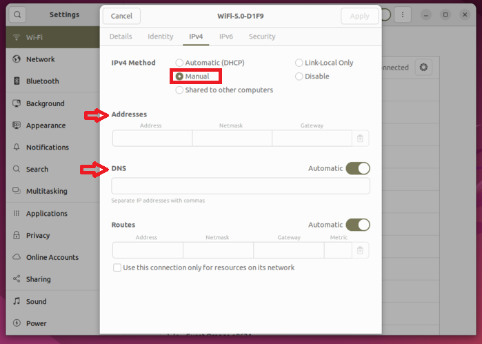Screen dimensions: 482x344
Task: Click the Addresses Address input field
Action: click(152, 139)
